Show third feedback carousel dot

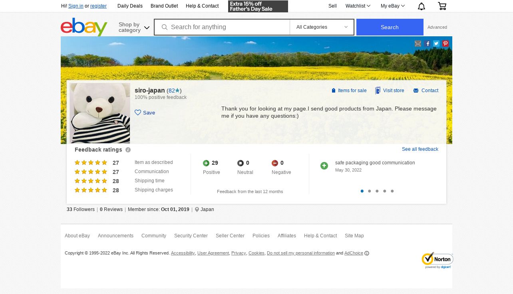pyautogui.click(x=377, y=191)
